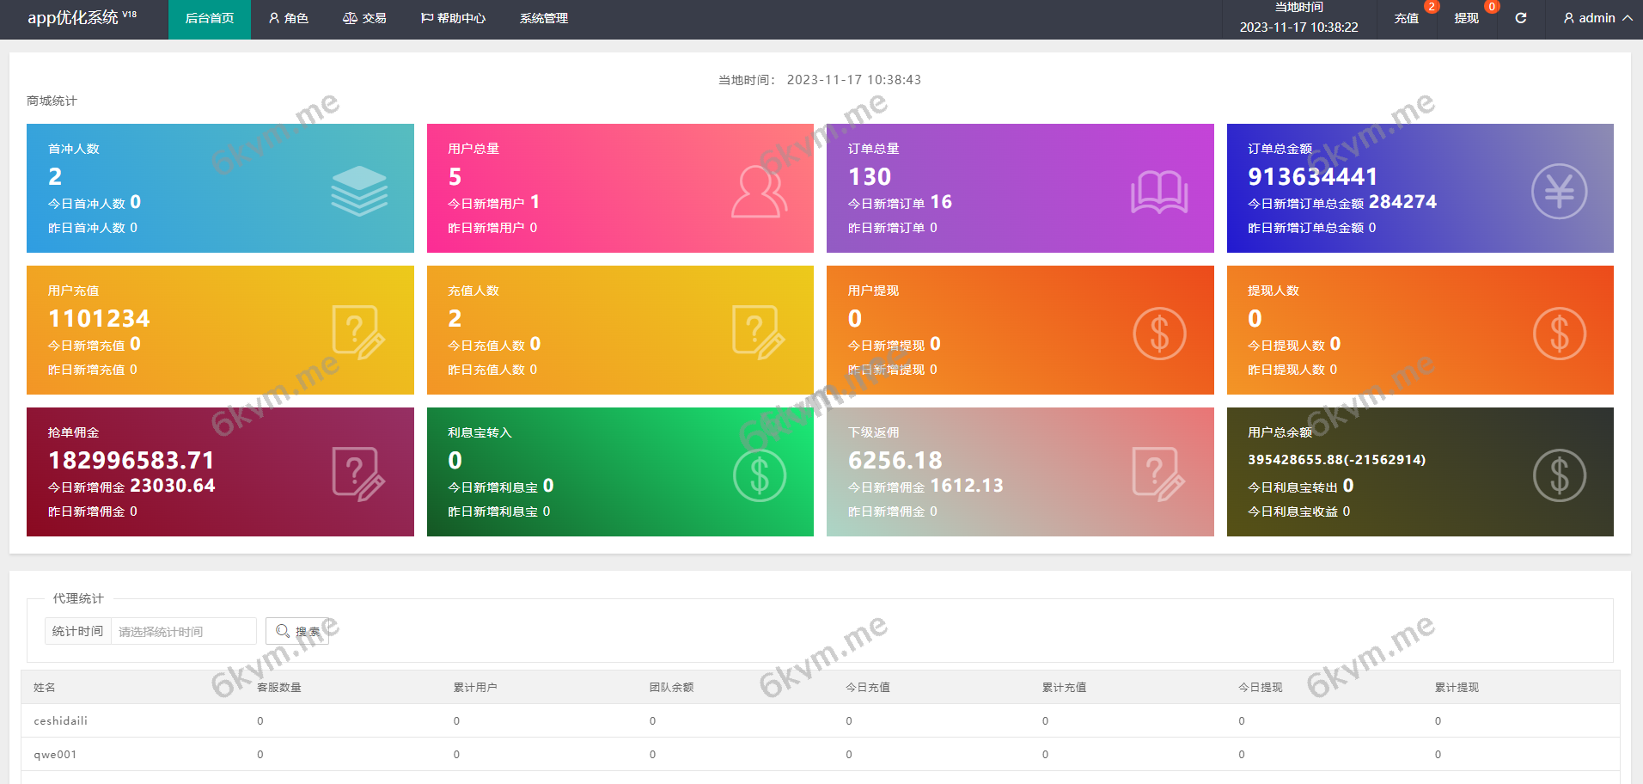The height and width of the screenshot is (784, 1643).
Task: Click the layers icon in 首冲人数 card
Action: (359, 191)
